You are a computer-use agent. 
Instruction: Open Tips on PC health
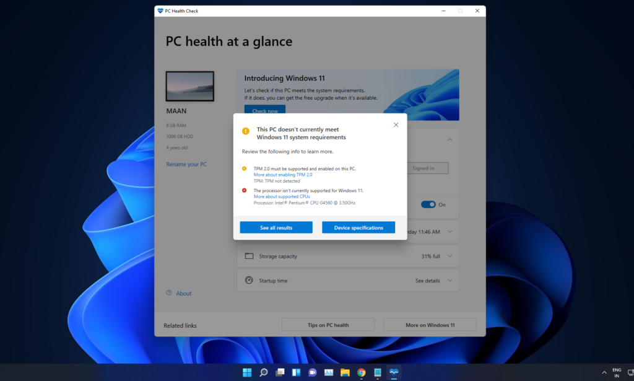(x=328, y=325)
